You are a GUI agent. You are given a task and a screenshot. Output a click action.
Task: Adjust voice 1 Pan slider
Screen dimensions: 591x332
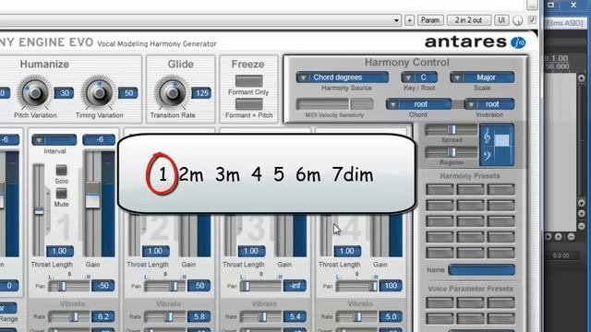(69, 287)
